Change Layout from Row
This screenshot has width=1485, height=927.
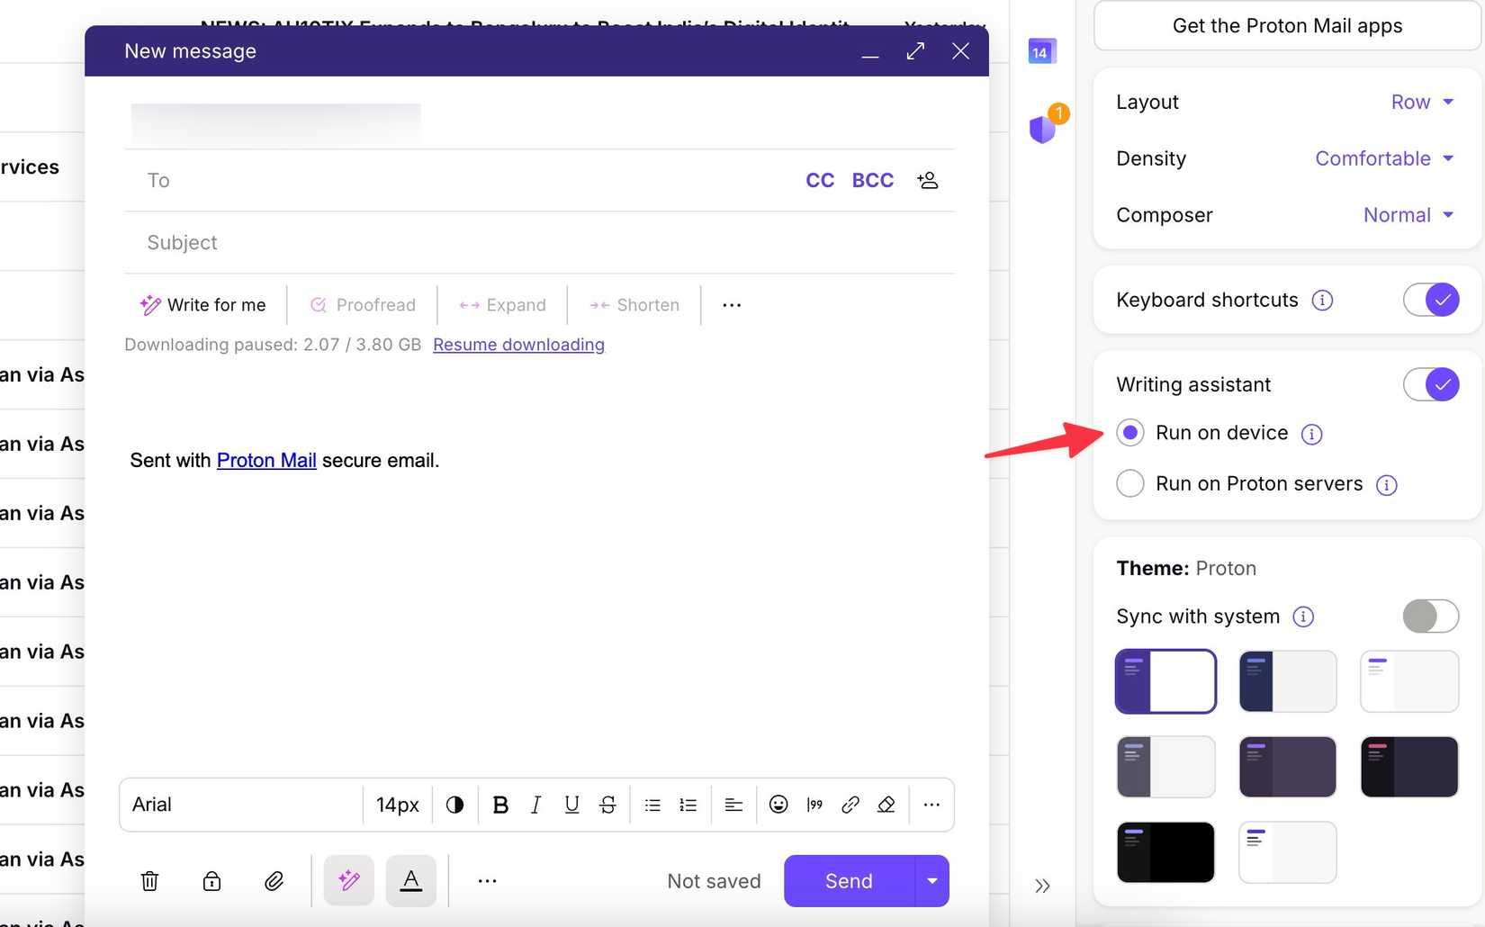click(x=1420, y=102)
